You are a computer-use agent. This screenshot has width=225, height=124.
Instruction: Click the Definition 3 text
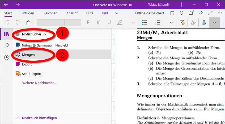coord(148,118)
